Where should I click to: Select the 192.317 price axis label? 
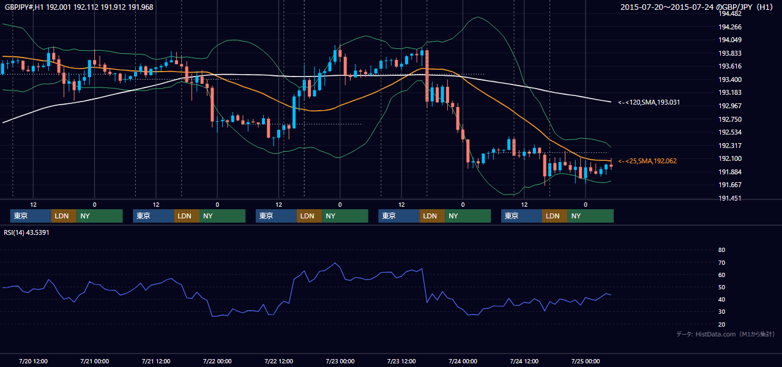[730, 146]
